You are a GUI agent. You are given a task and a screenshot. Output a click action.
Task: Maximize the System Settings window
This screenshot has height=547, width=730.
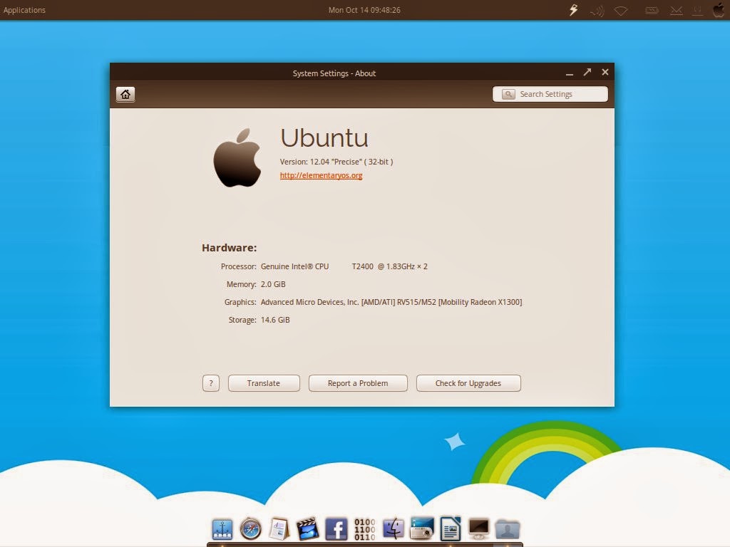tap(587, 72)
